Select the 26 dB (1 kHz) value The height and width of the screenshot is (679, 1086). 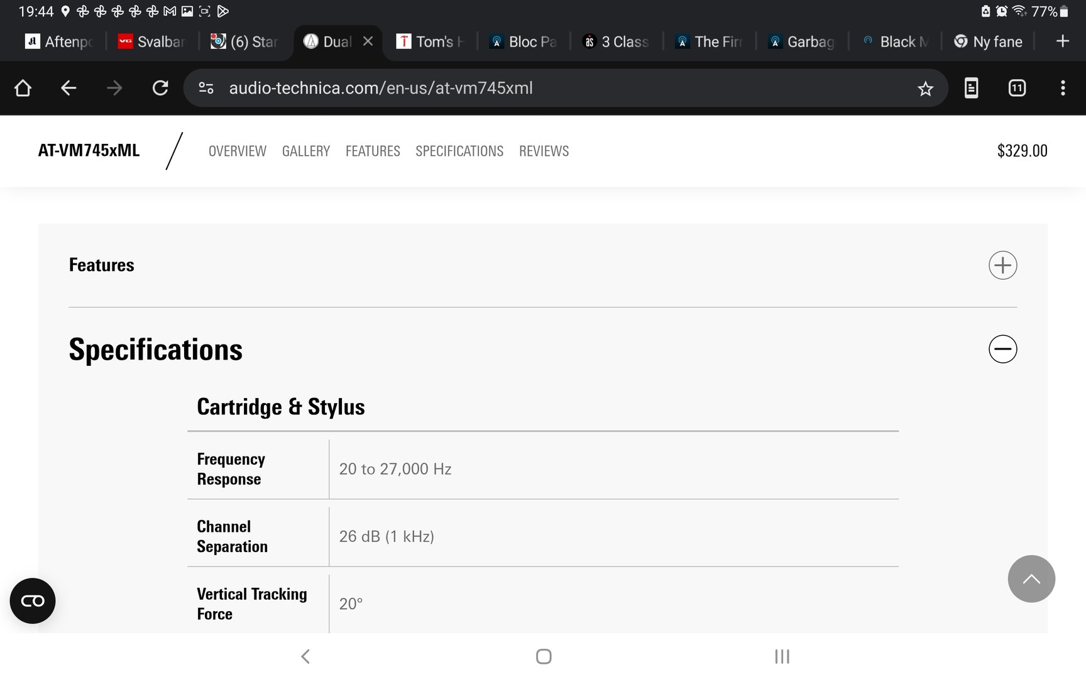tap(387, 536)
